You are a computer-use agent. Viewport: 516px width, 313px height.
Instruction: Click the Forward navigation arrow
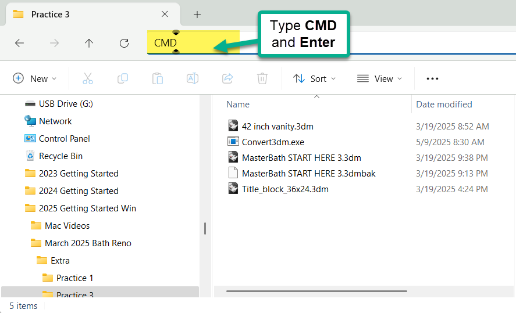pyautogui.click(x=54, y=43)
